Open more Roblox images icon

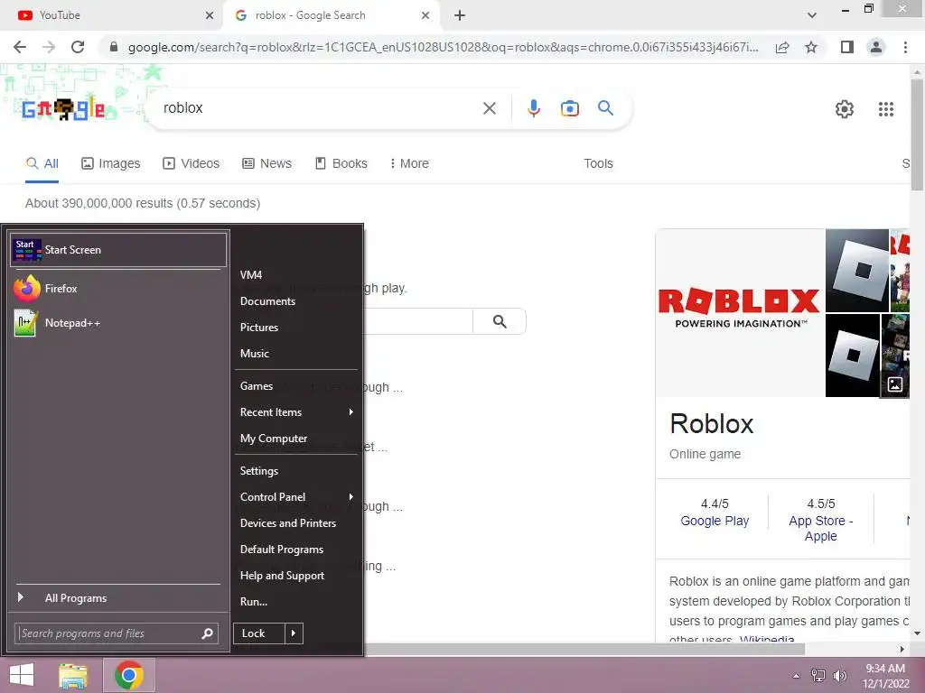point(895,384)
